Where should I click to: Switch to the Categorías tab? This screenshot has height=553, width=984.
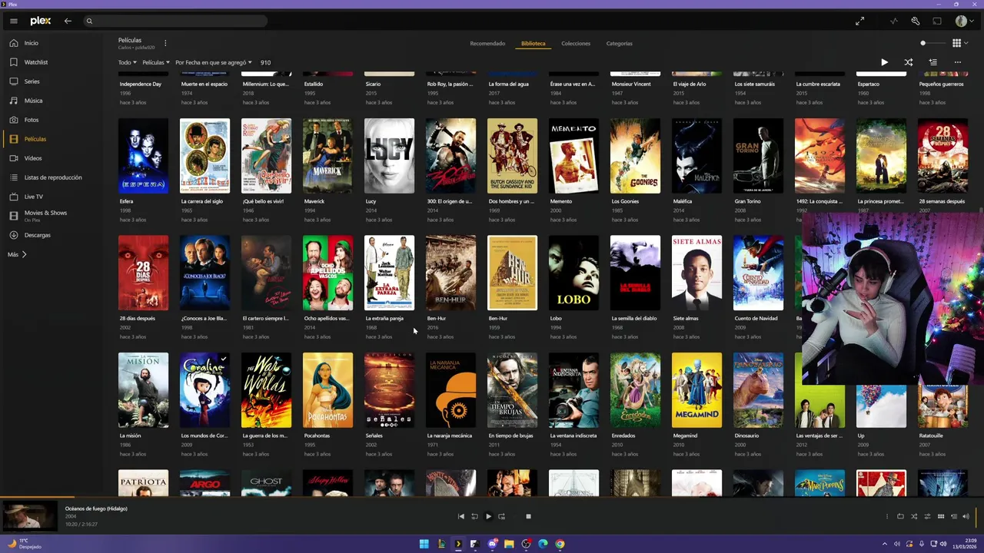coord(619,44)
